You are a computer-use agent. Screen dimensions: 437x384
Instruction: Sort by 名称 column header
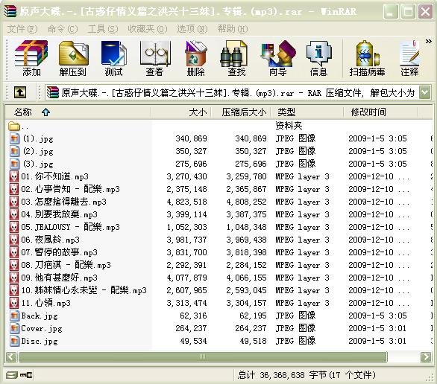(78, 112)
